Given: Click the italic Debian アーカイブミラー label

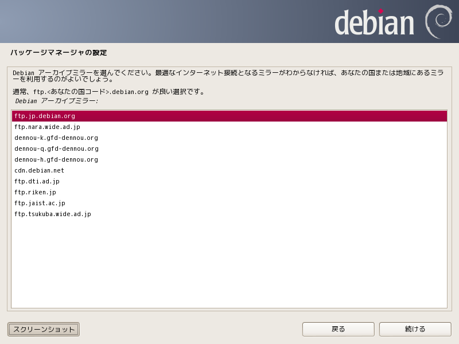Looking at the screenshot, I should coord(57,101).
